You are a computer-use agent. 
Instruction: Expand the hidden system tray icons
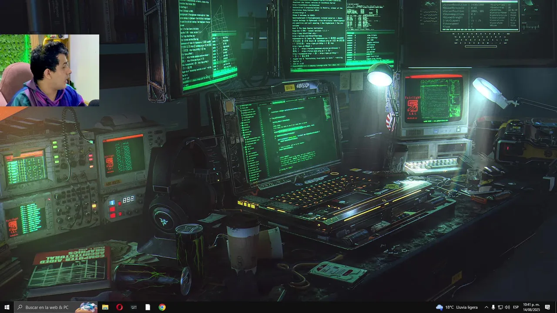(x=486, y=307)
